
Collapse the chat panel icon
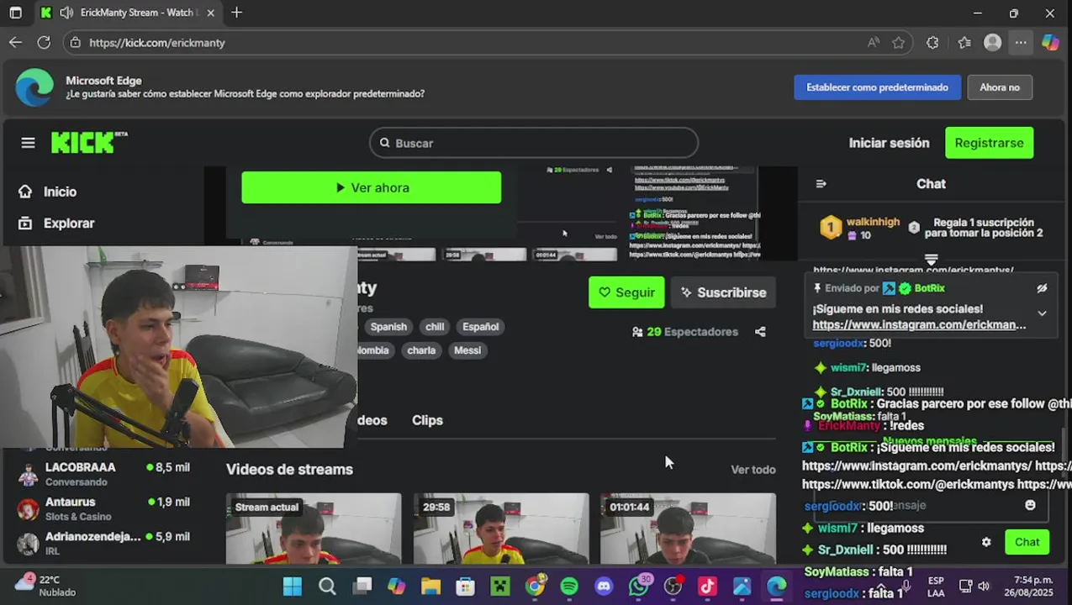821,184
